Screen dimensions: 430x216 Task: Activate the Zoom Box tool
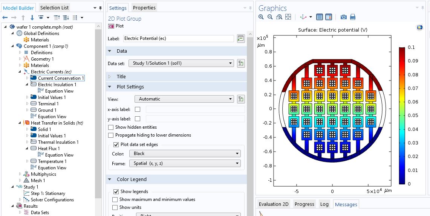[279, 17]
